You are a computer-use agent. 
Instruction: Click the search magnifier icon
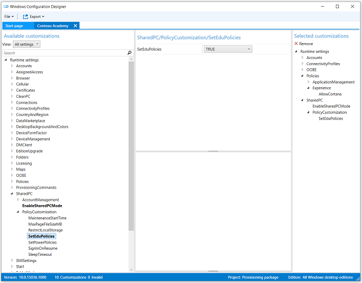(129, 53)
